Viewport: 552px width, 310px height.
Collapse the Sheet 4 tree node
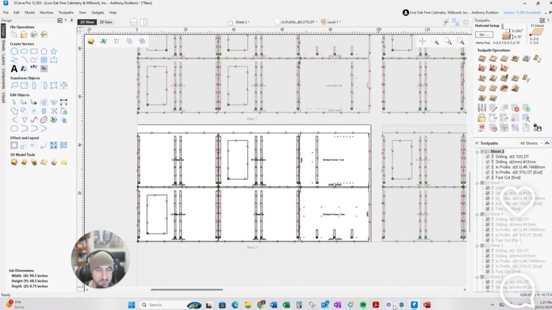click(477, 214)
